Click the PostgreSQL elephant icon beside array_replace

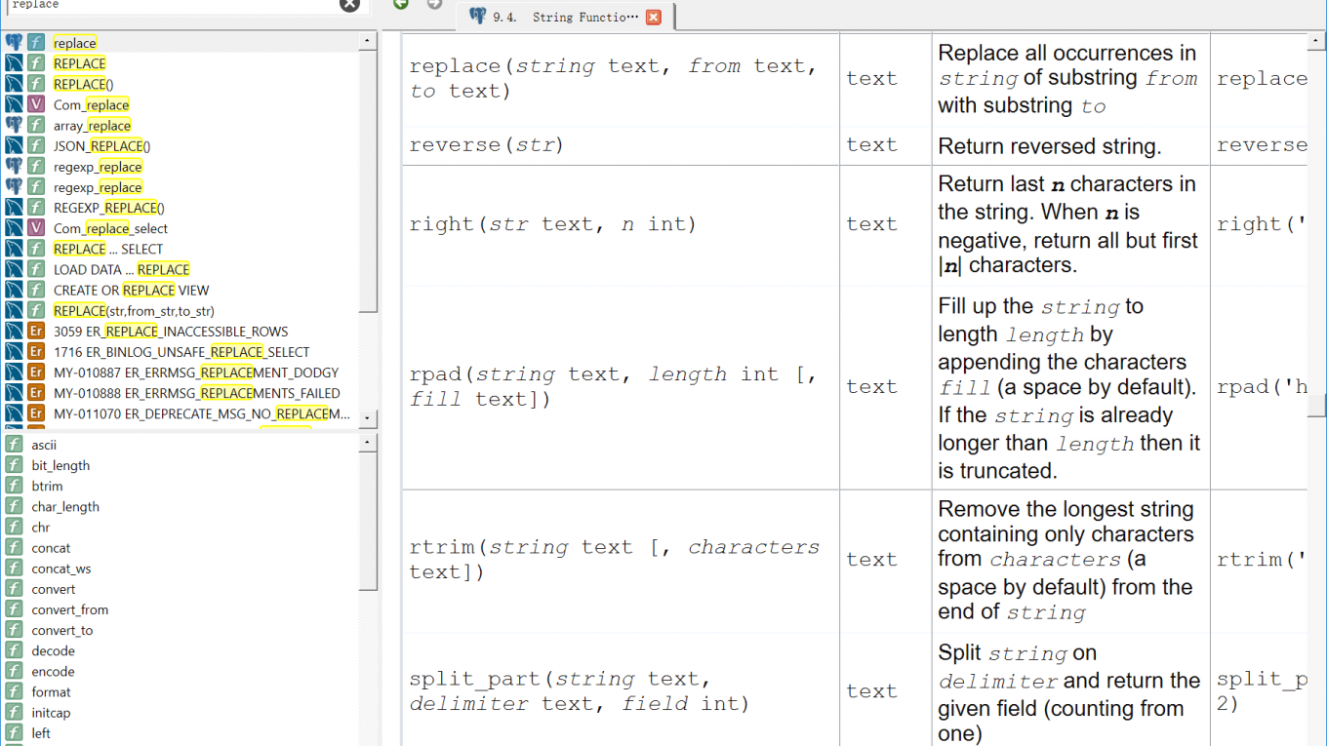click(x=14, y=126)
